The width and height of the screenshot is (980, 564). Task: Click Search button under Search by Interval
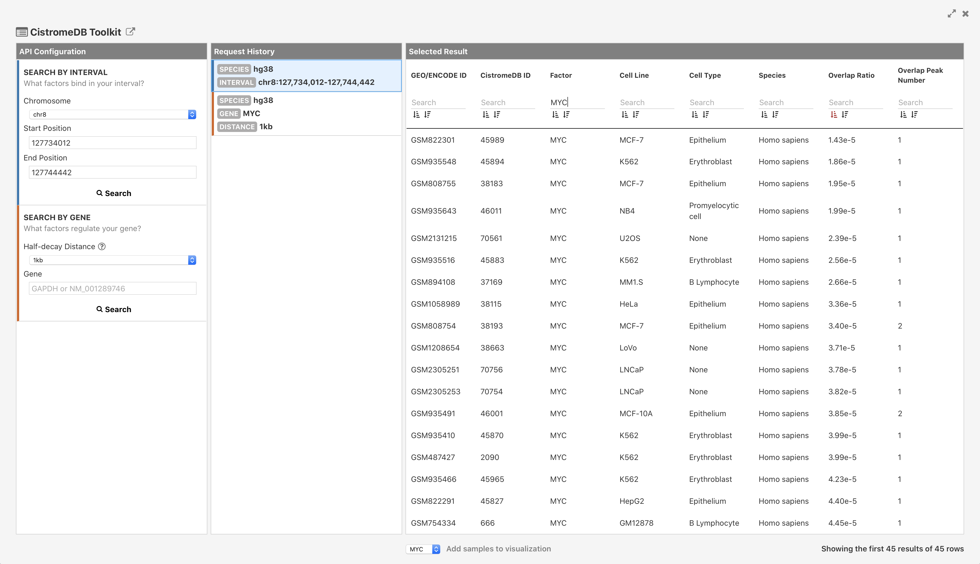tap(114, 193)
